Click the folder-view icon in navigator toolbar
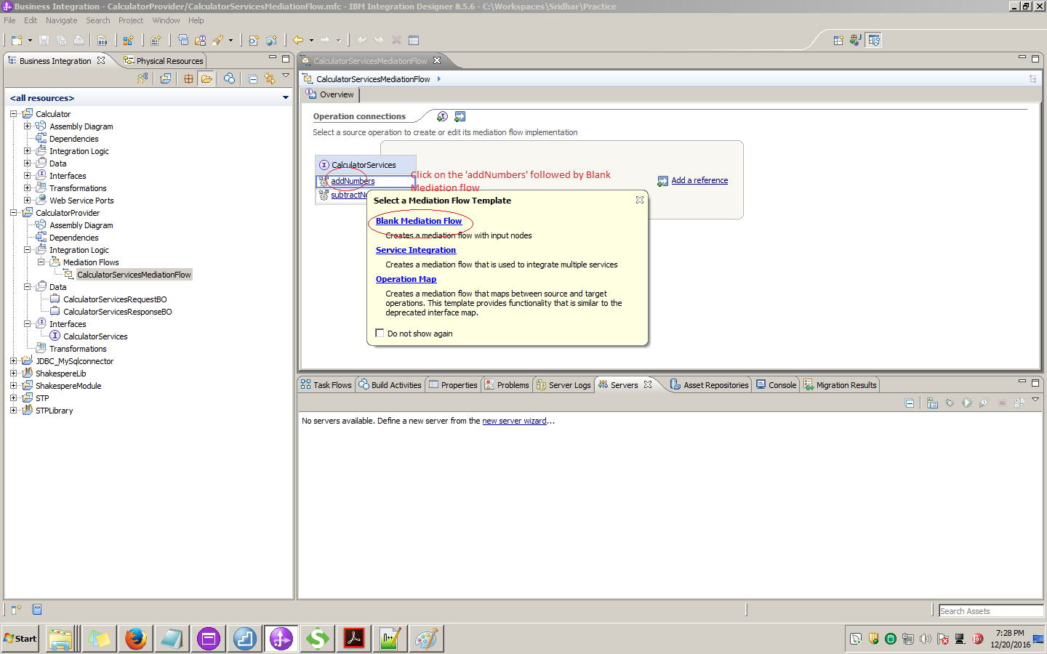The height and width of the screenshot is (654, 1047). pos(206,78)
